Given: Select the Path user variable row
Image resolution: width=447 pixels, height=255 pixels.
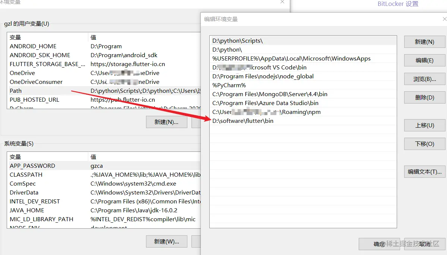Looking at the screenshot, I should point(104,91).
